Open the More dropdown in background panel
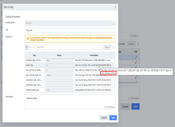Viewport: 175px width, 127px height. click(134, 36)
